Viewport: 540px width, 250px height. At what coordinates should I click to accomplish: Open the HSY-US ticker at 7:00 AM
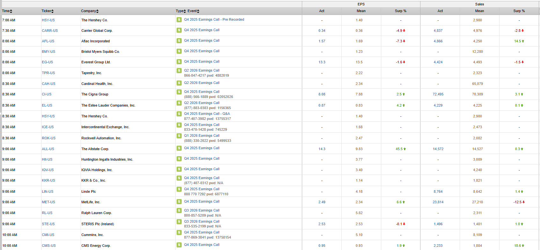(48, 20)
